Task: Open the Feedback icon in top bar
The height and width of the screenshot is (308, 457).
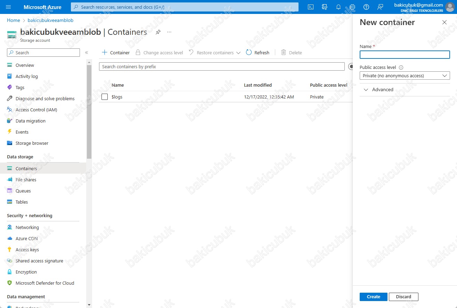Action: coord(380,7)
